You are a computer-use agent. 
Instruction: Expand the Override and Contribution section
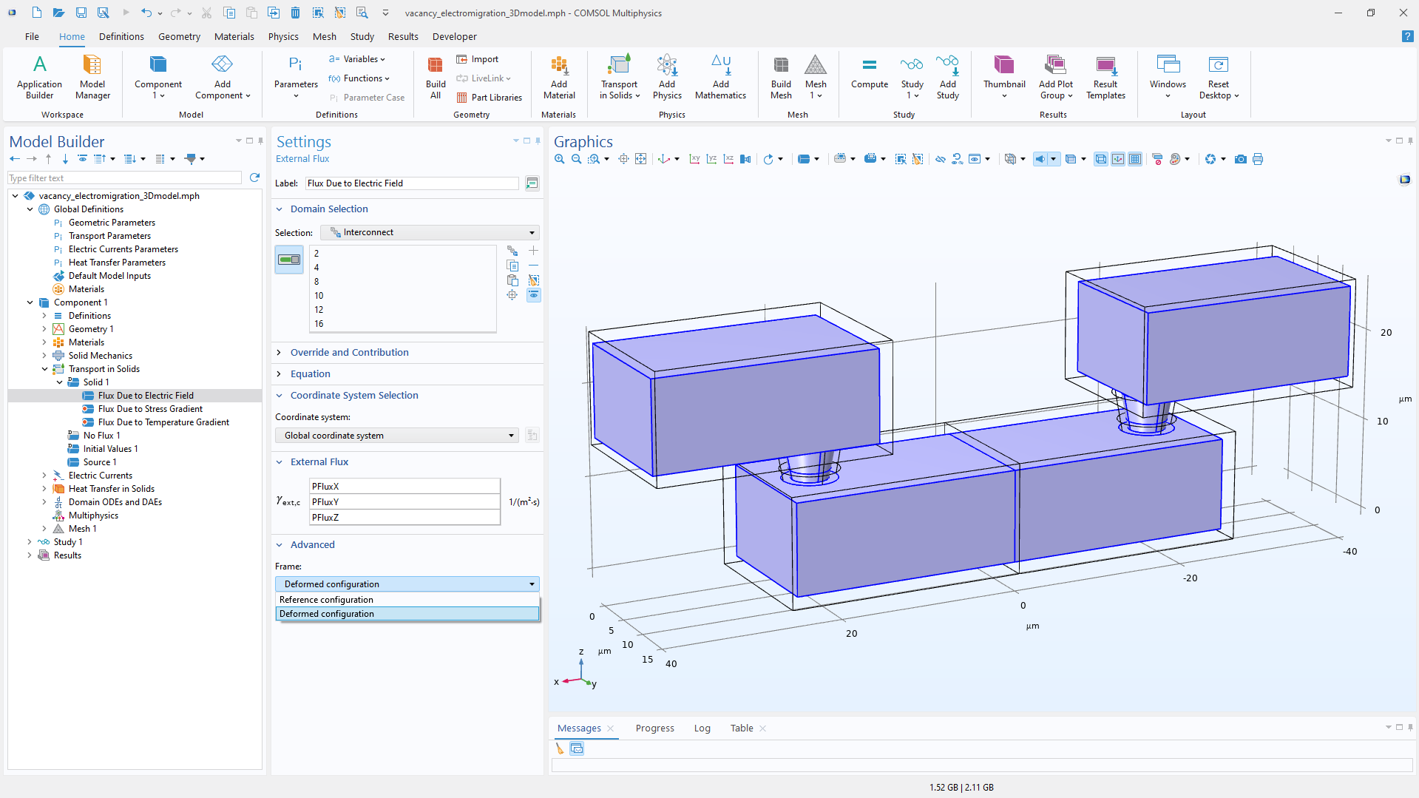point(349,353)
